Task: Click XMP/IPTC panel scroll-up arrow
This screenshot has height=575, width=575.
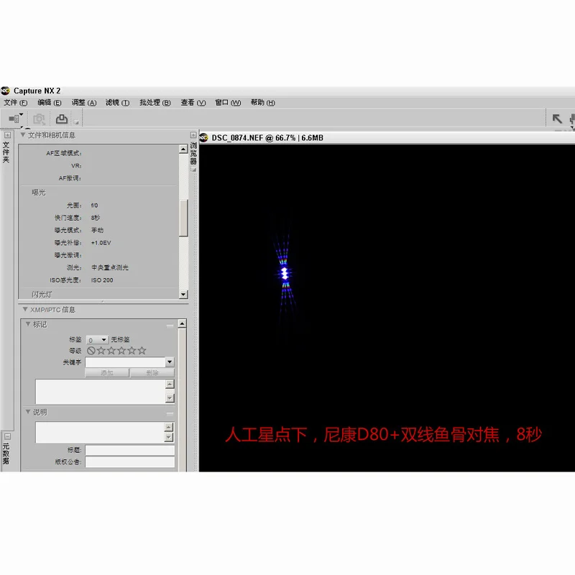Action: pos(183,323)
